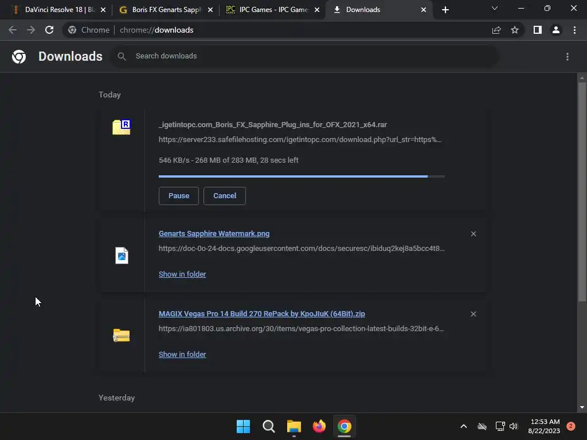Click the archive.org source URL
This screenshot has width=587, height=440.
[301, 328]
